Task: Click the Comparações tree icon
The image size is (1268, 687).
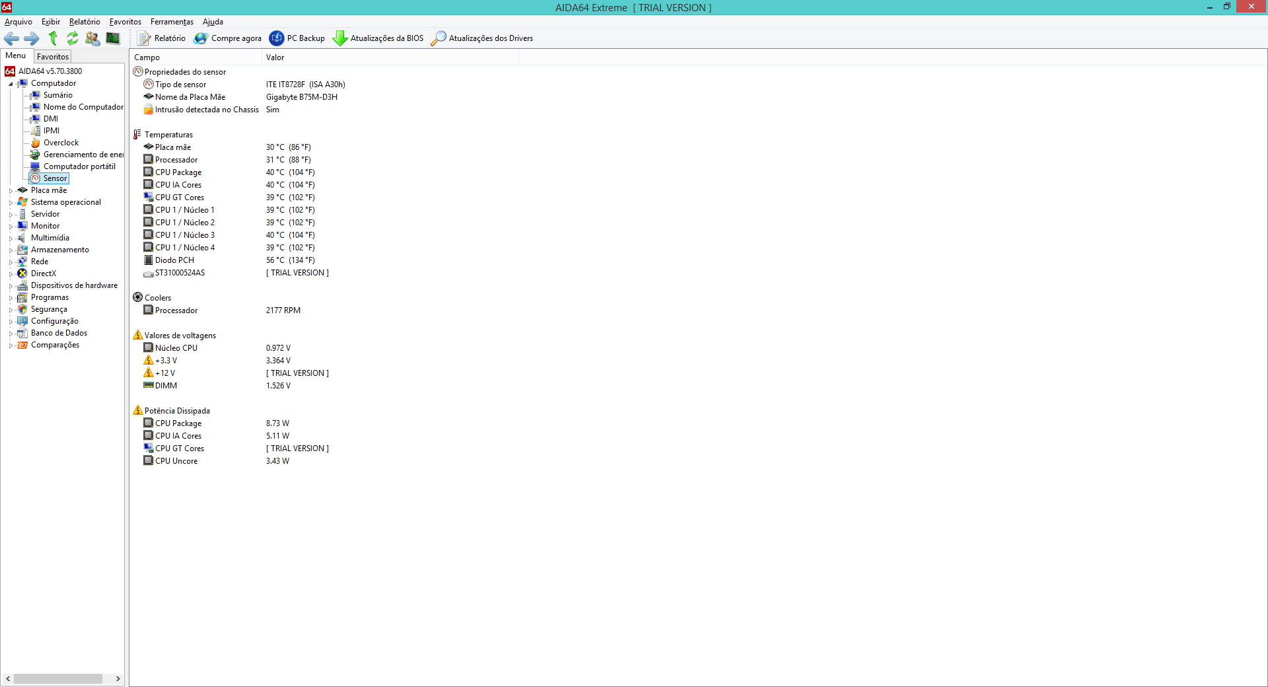Action: click(22, 345)
